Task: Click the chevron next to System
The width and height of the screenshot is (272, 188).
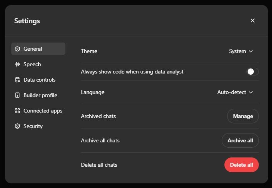Action: [x=251, y=51]
